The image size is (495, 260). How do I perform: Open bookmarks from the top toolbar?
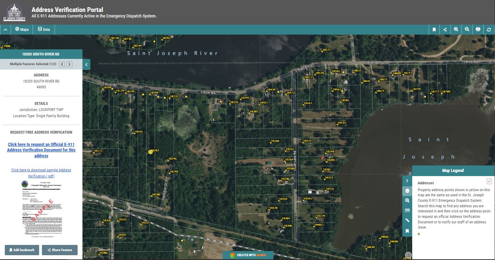coord(434,29)
